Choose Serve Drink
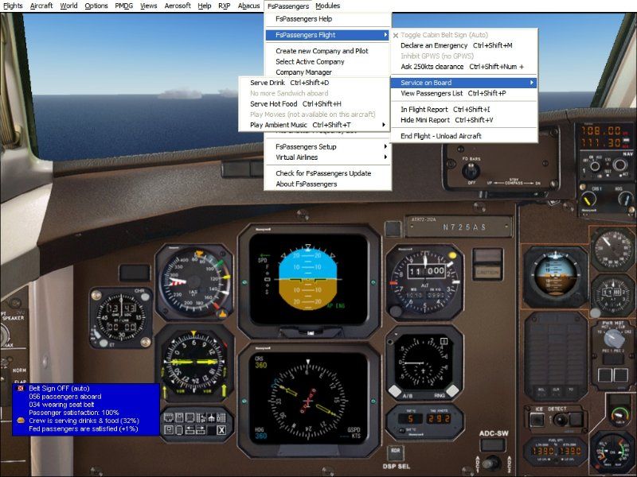Viewport: 637px width, 477px height. click(x=313, y=83)
